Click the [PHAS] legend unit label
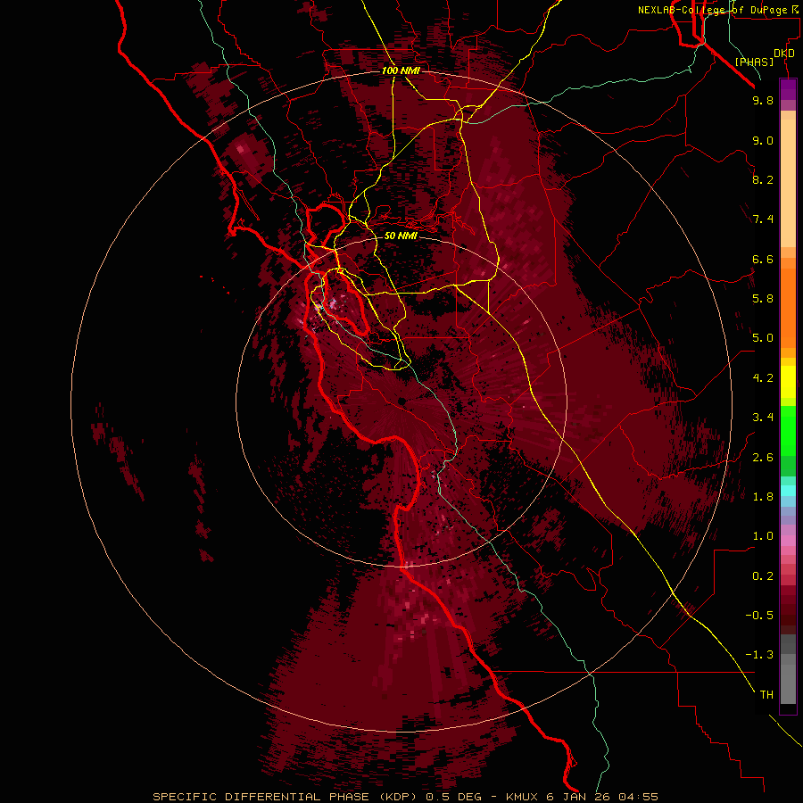The height and width of the screenshot is (803, 803). (754, 62)
